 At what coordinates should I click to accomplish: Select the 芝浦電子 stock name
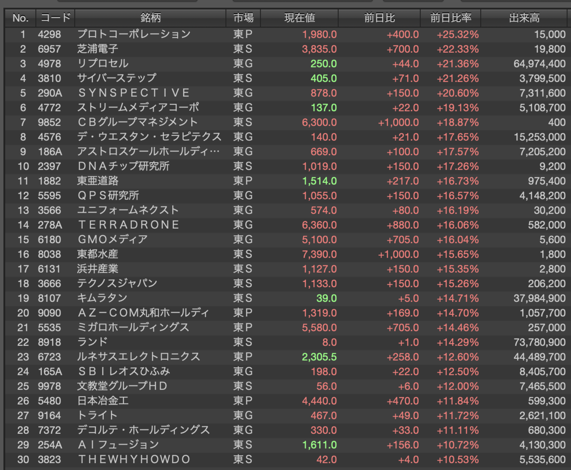click(98, 49)
